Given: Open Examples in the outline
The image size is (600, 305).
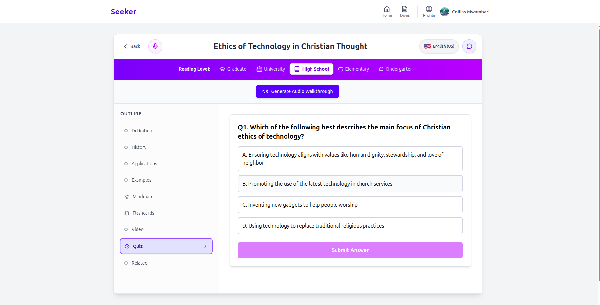Looking at the screenshot, I should (166, 180).
